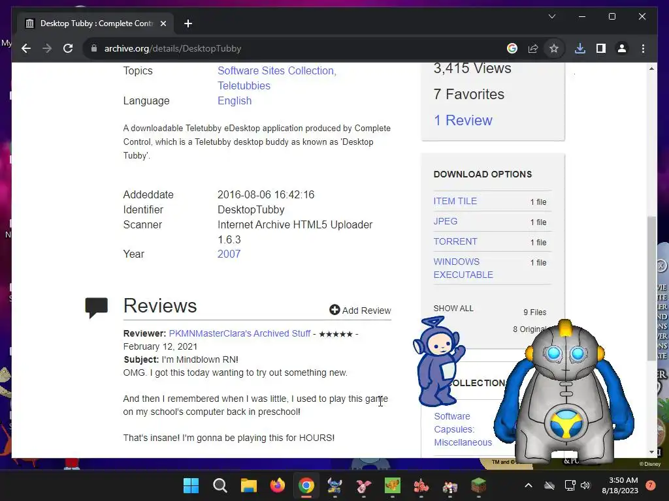Click the speech bubble Reviews icon
This screenshot has height=501, width=669.
click(x=97, y=307)
